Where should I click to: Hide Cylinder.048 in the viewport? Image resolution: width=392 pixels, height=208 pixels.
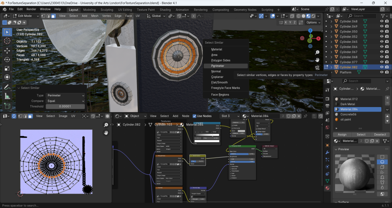pyautogui.click(x=382, y=21)
